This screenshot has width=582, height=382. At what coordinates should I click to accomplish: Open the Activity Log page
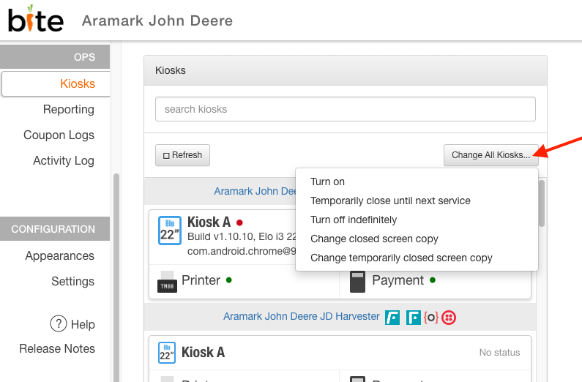[64, 160]
